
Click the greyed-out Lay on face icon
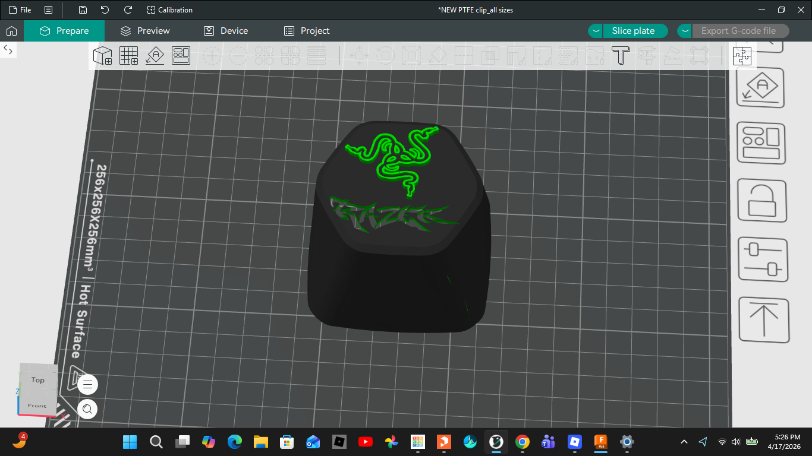point(438,56)
